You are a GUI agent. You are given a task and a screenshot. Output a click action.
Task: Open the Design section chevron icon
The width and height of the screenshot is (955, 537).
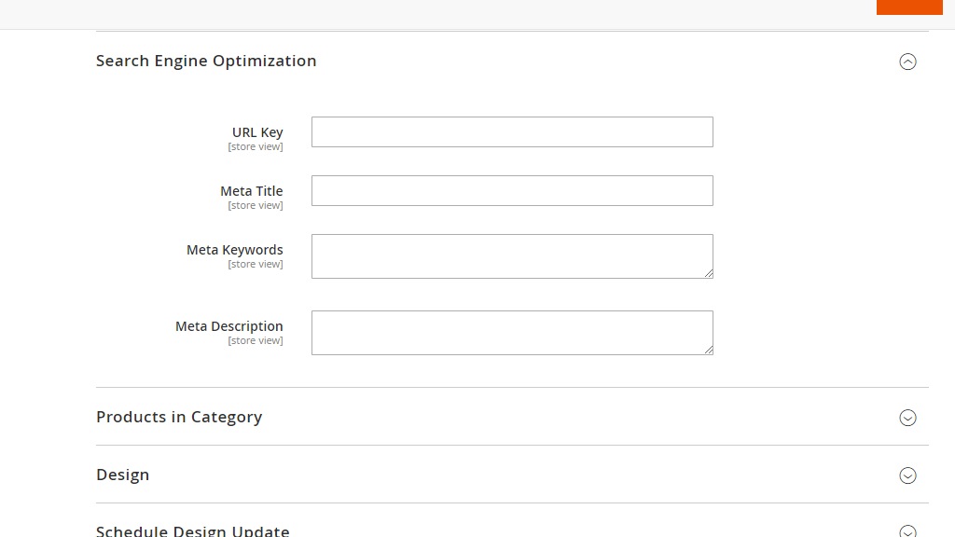[907, 475]
